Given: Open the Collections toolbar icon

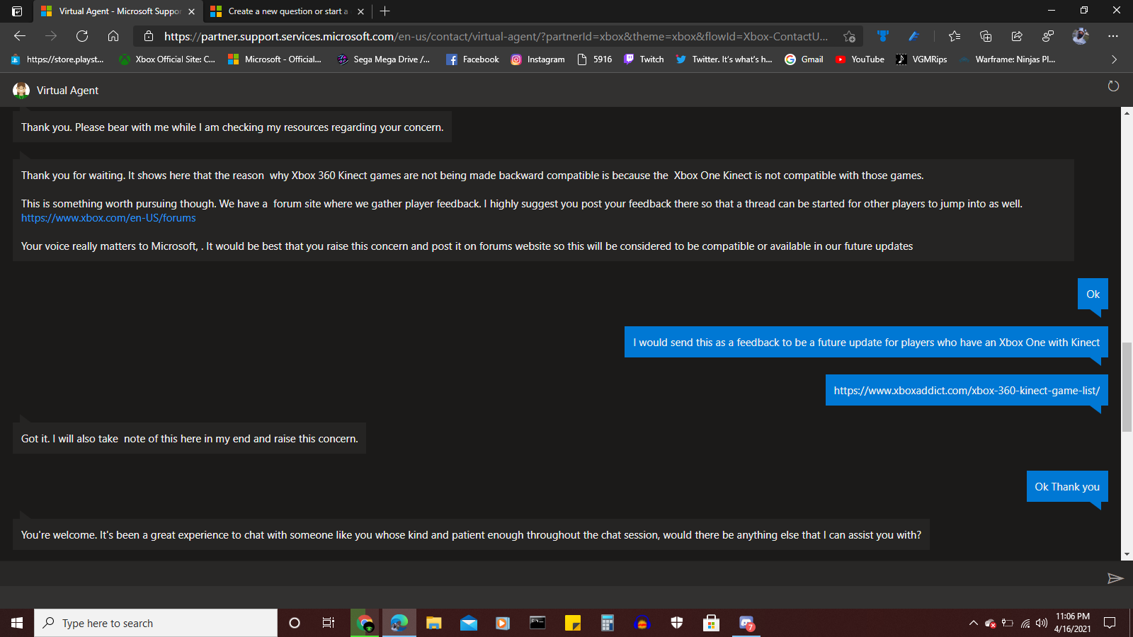Looking at the screenshot, I should [986, 36].
